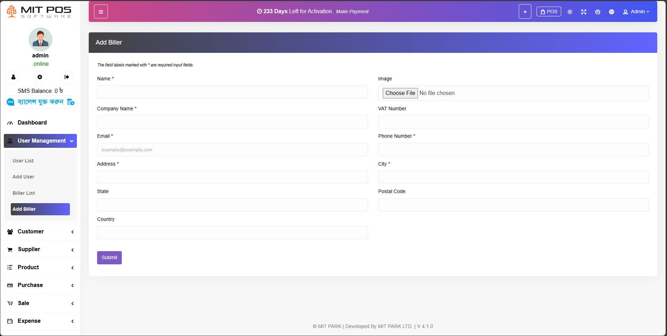Open the language globe icon

click(611, 12)
